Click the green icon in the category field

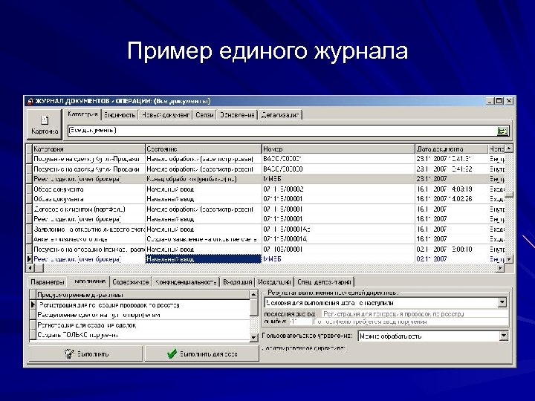click(502, 131)
